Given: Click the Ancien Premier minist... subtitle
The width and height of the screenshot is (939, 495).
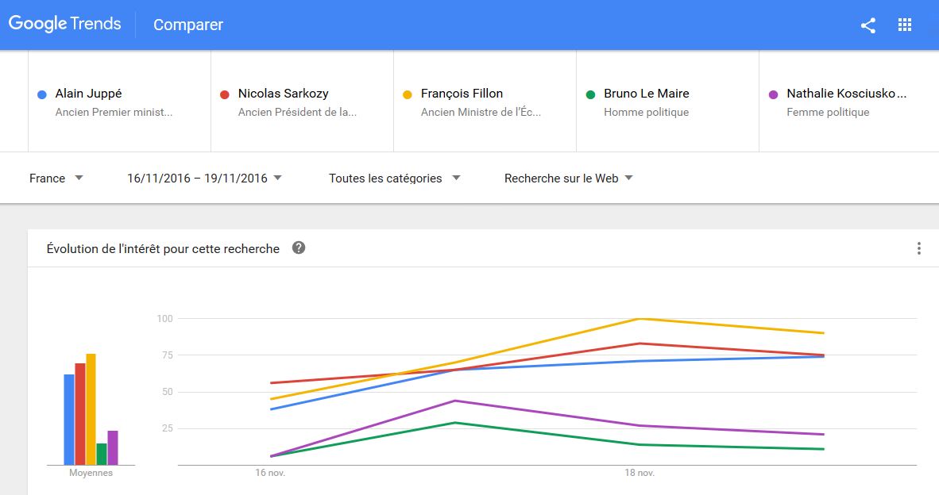Looking at the screenshot, I should (114, 112).
